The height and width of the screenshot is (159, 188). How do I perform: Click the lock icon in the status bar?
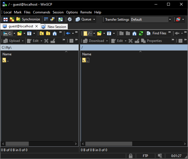point(130,156)
